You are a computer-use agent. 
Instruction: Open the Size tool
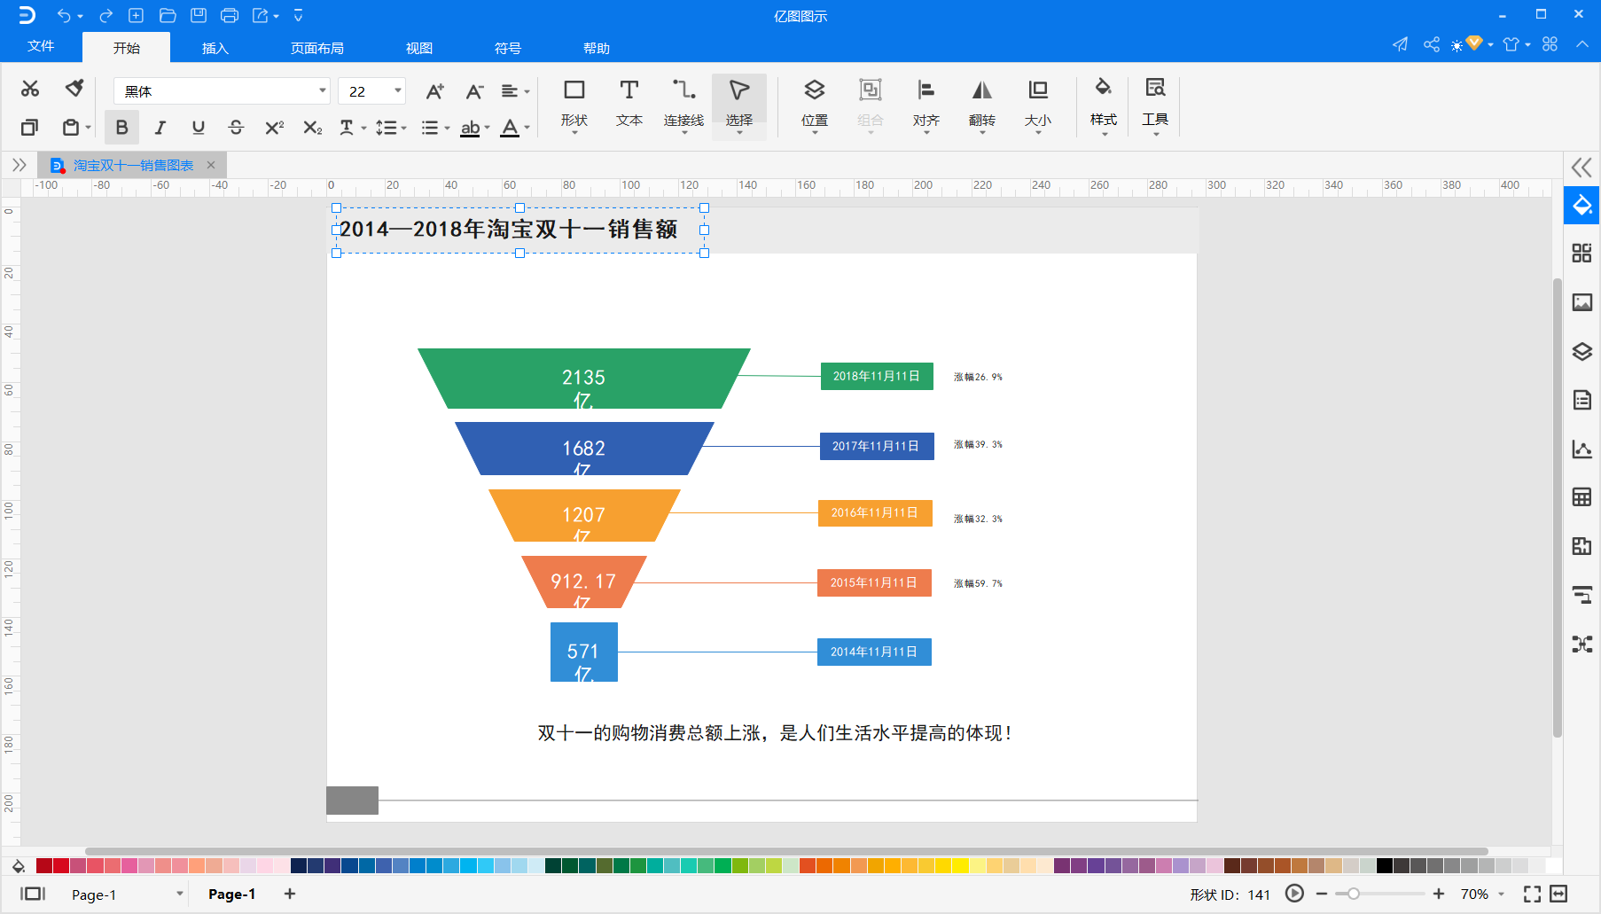[1038, 105]
